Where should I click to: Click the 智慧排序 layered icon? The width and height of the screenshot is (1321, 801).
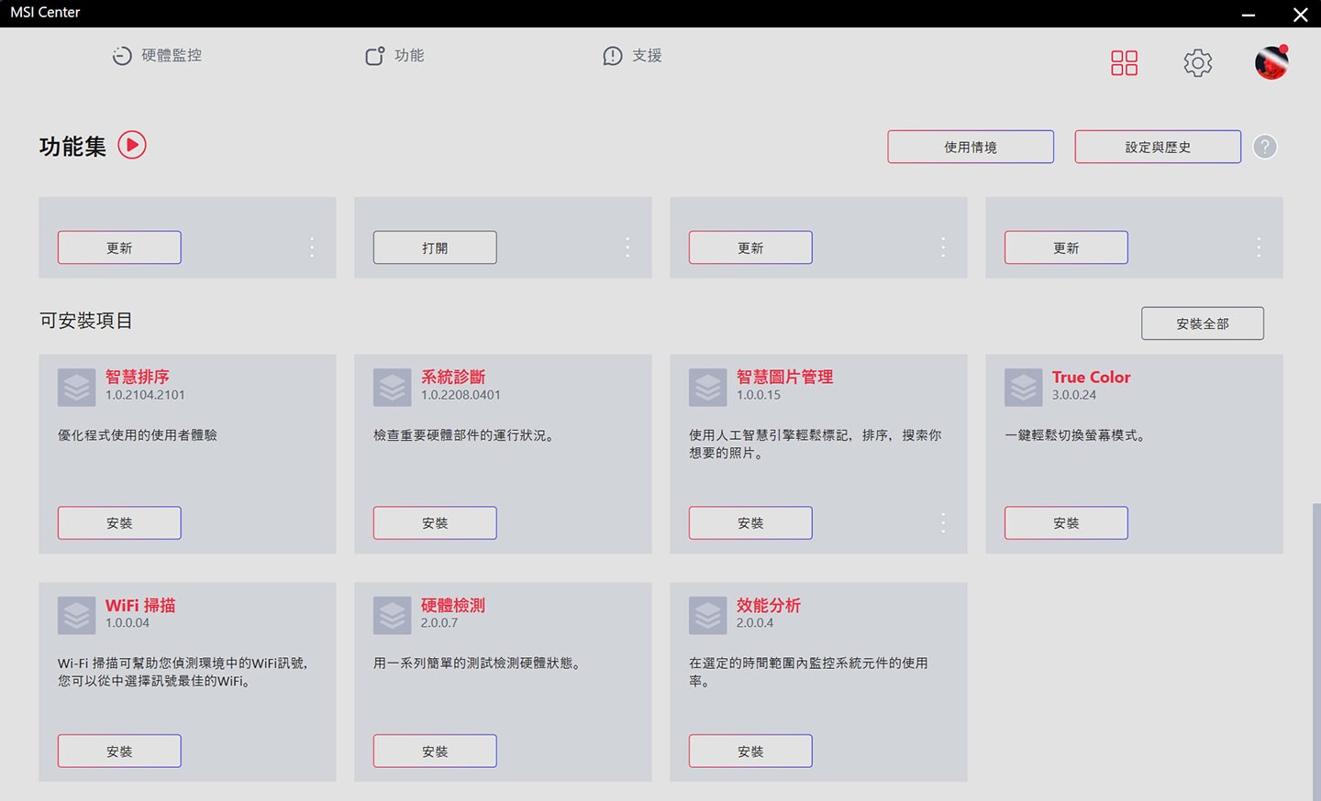coord(77,388)
